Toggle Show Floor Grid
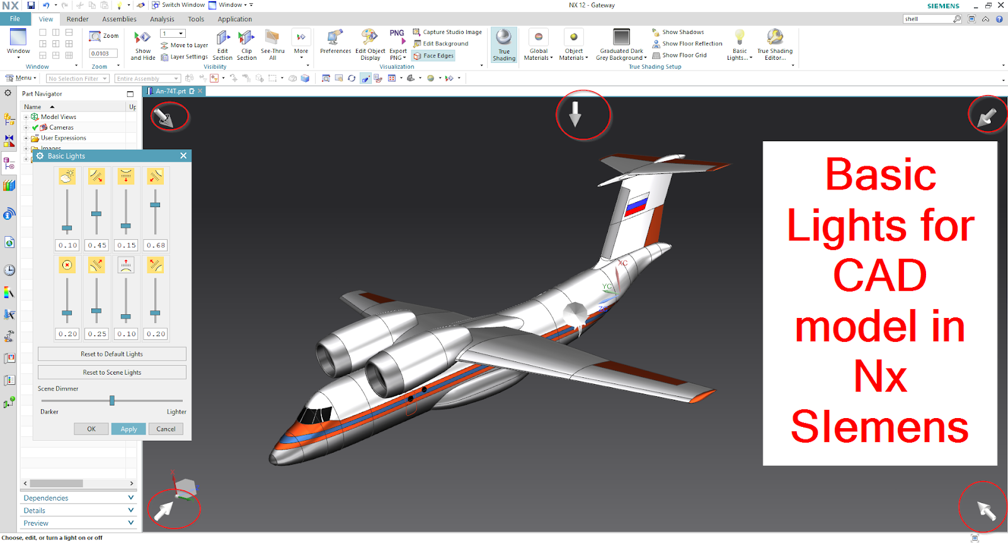This screenshot has width=1008, height=544. tap(679, 55)
